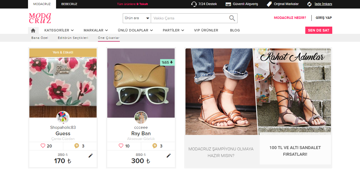Screen dimensions: 360x173
Task: Expand the Partiler dropdown
Action: [x=173, y=30]
